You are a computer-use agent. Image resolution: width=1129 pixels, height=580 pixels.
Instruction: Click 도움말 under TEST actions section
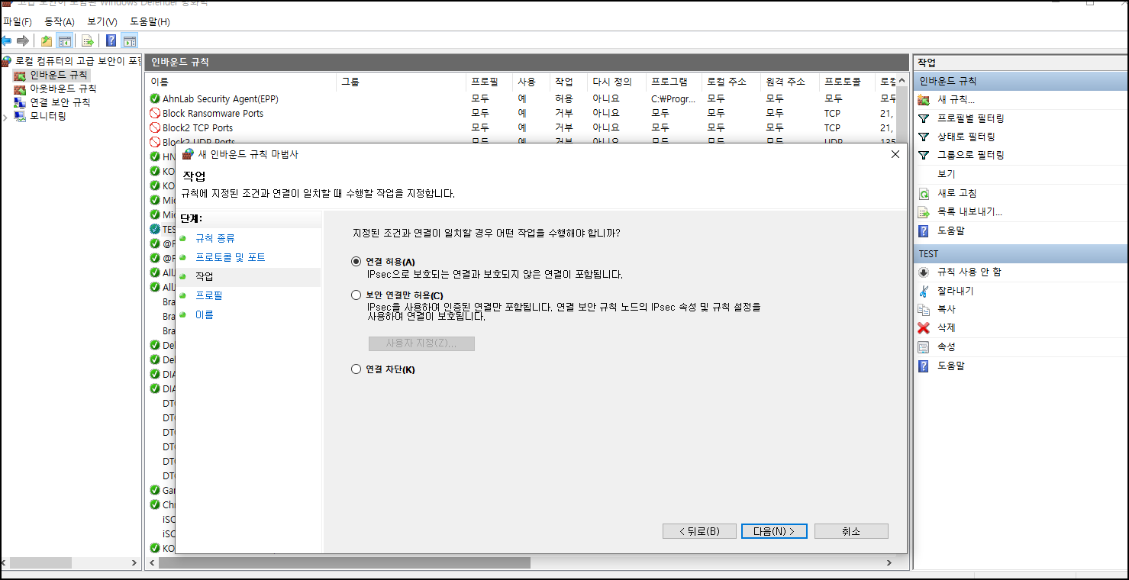[951, 366]
